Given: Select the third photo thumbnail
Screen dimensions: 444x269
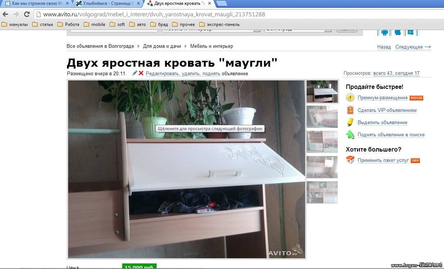Looking at the screenshot, I should click(322, 142).
